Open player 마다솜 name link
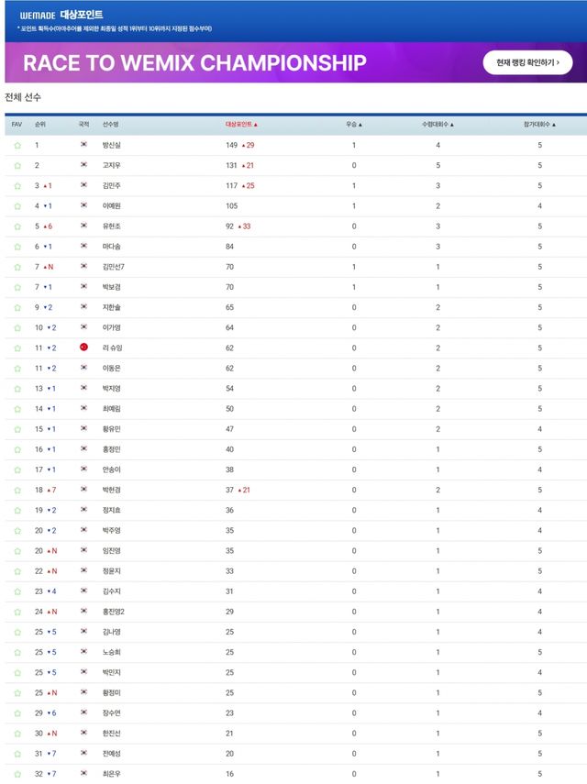 click(112, 247)
